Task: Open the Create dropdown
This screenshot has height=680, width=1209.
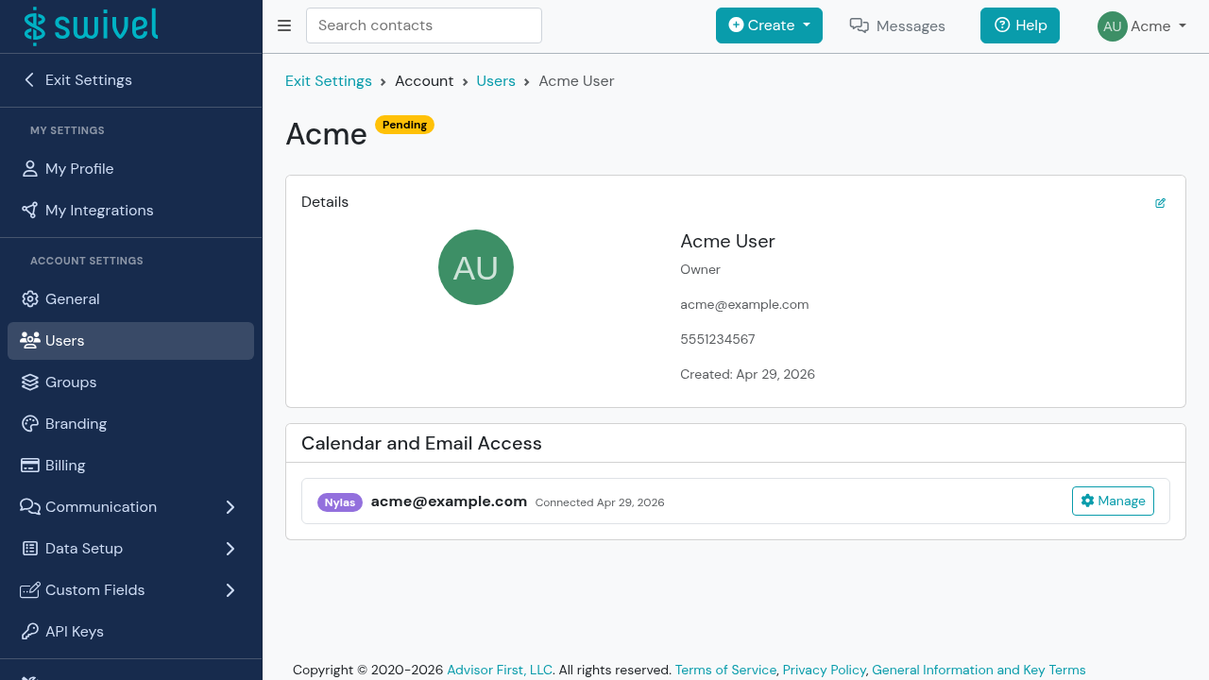Action: click(769, 25)
